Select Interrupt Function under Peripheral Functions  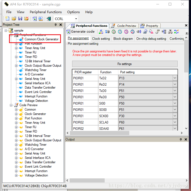[36, 96]
